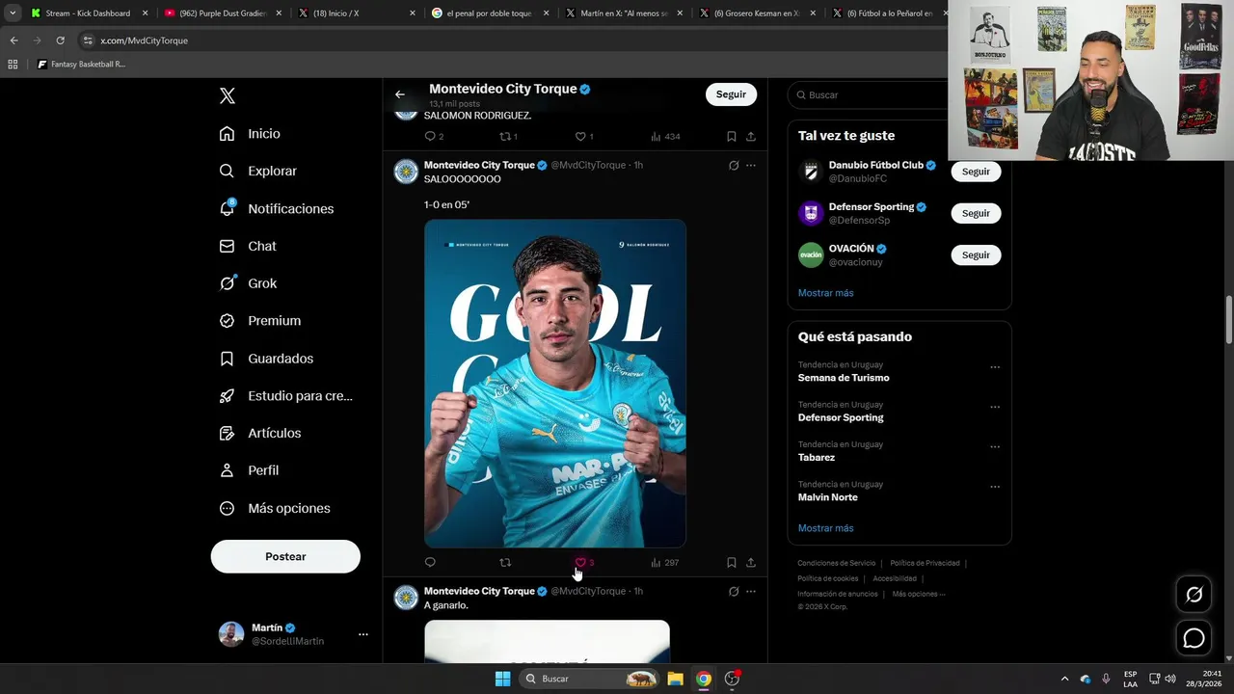Reply to the SALOMON RODRIGUEZ post above
The width and height of the screenshot is (1234, 694).
(x=434, y=136)
